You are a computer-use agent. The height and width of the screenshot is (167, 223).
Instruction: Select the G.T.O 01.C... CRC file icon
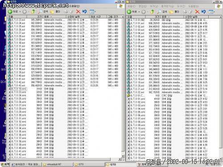click(128, 95)
